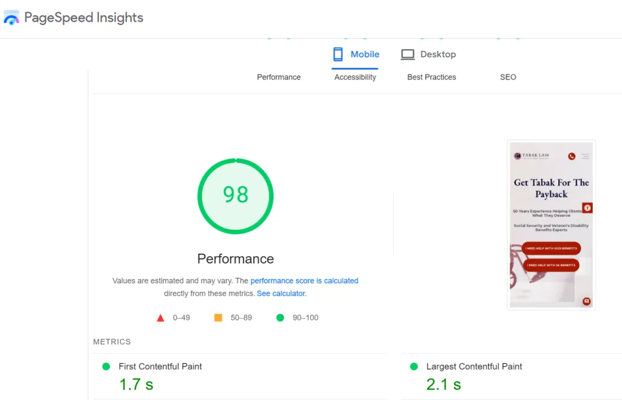Click the green circle 90–100 legend icon
The height and width of the screenshot is (400, 622).
(280, 317)
